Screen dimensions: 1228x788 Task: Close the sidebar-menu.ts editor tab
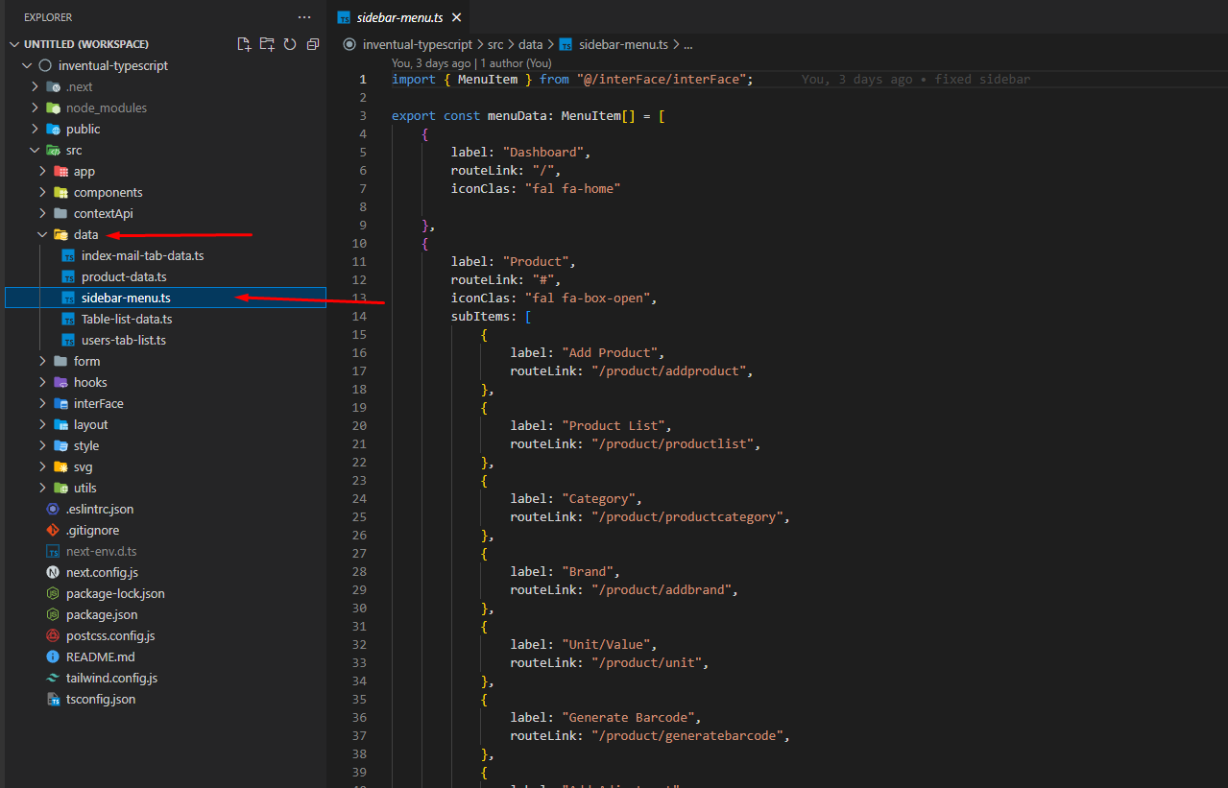pos(456,17)
